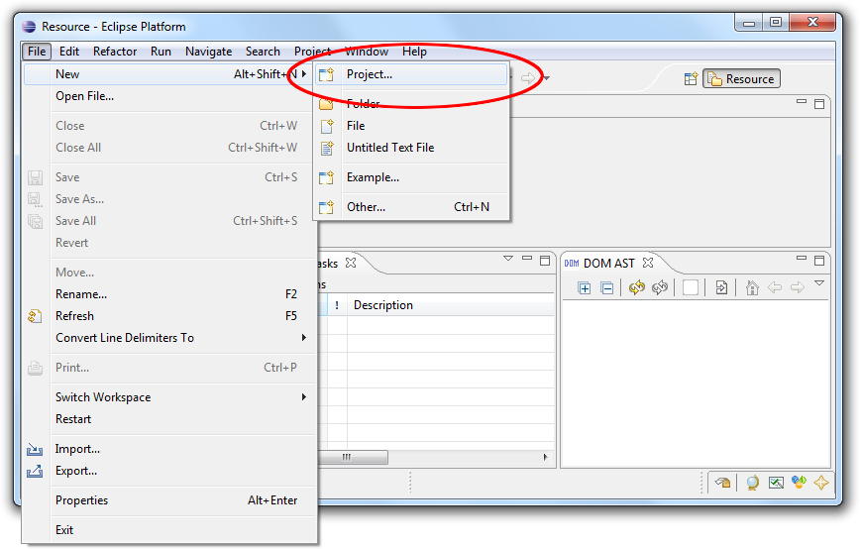This screenshot has width=861, height=549.
Task: Maximize the Tasks panel
Action: pyautogui.click(x=545, y=261)
